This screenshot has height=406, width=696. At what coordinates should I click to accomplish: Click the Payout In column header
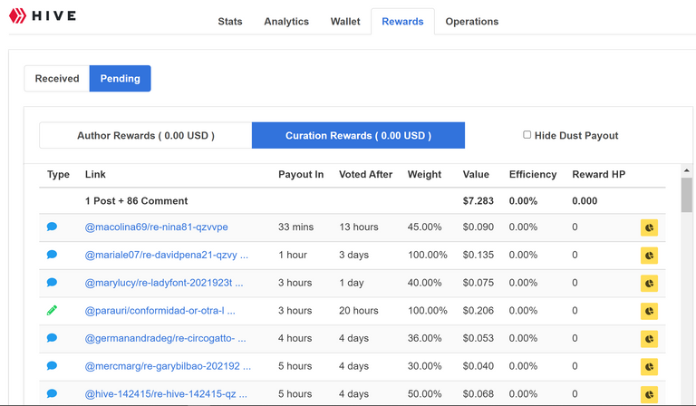coord(301,174)
